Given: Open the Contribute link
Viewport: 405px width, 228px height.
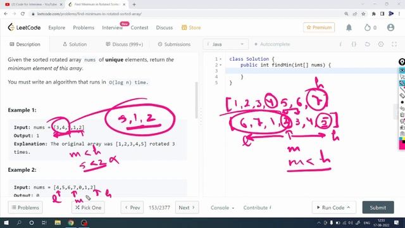Looking at the screenshot, I should tap(257, 208).
